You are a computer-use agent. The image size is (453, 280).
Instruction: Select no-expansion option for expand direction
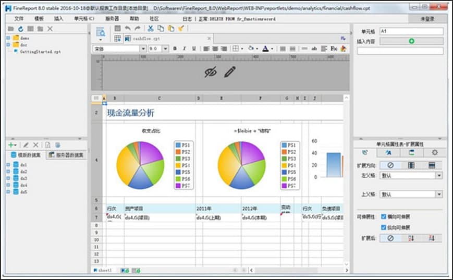point(390,165)
